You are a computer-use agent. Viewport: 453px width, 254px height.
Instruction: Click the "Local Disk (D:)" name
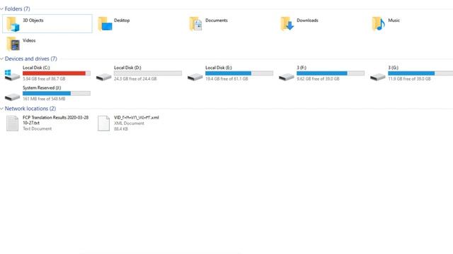127,68
